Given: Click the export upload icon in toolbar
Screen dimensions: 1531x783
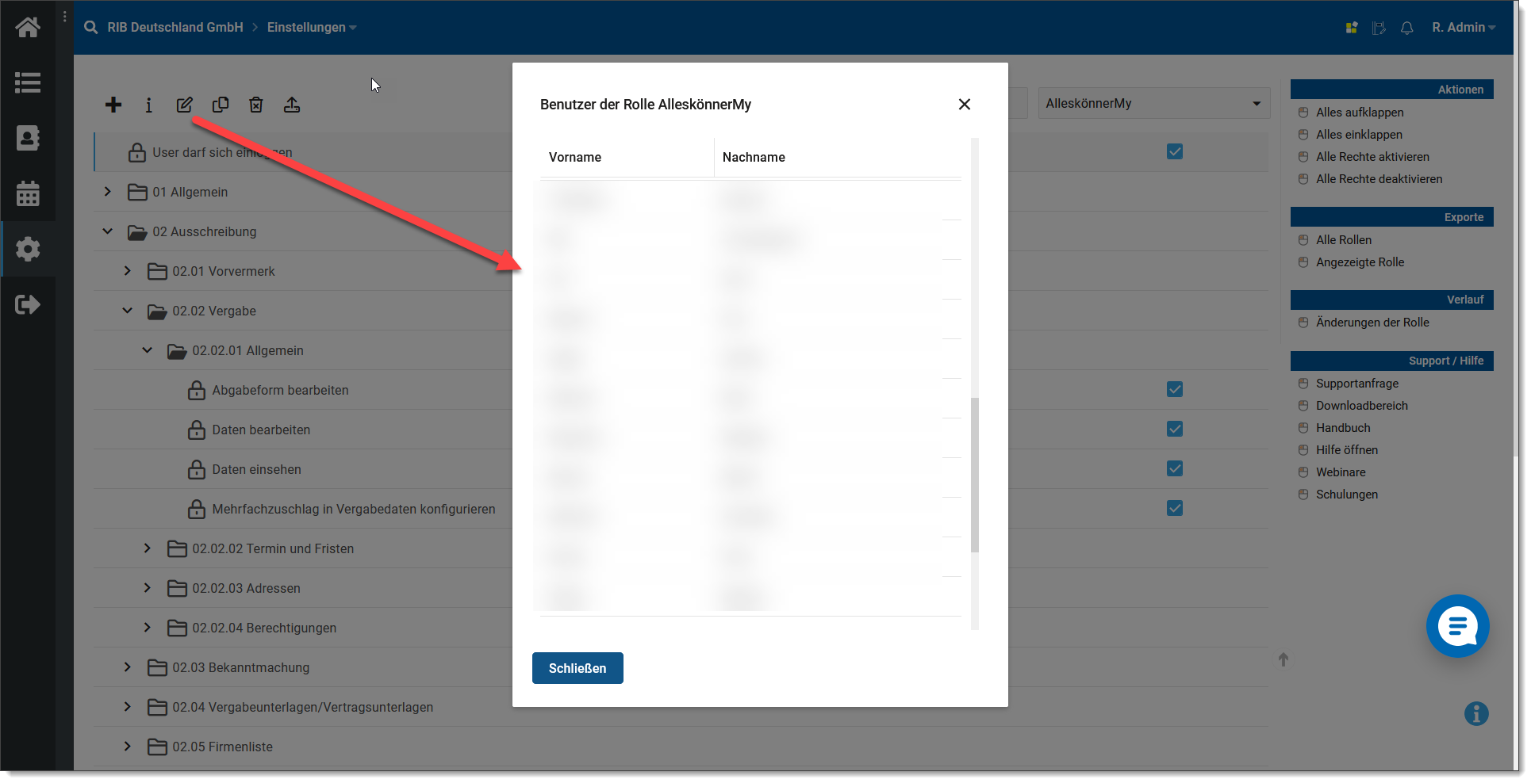Looking at the screenshot, I should (x=292, y=105).
